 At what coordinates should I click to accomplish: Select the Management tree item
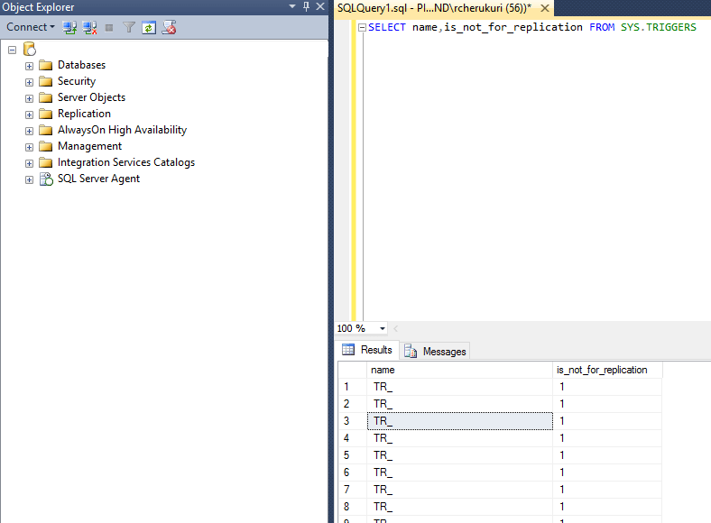pos(90,146)
